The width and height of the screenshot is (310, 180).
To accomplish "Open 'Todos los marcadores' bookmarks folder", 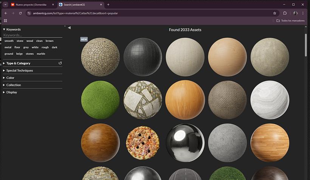I will [x=291, y=20].
